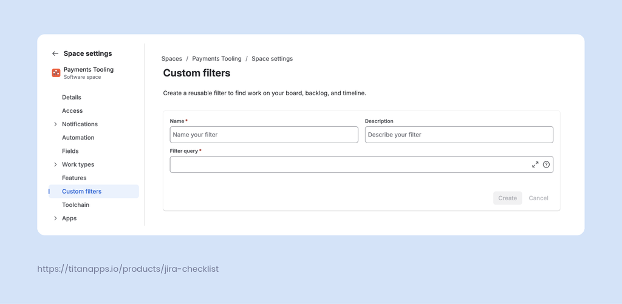The image size is (622, 304).
Task: Expand the Apps section
Action: 55,218
